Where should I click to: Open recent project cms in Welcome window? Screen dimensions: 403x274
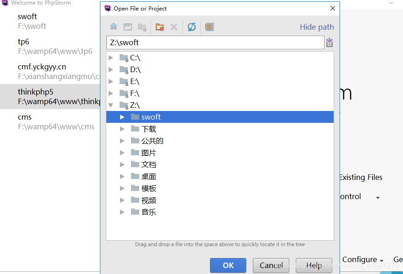coord(50,121)
